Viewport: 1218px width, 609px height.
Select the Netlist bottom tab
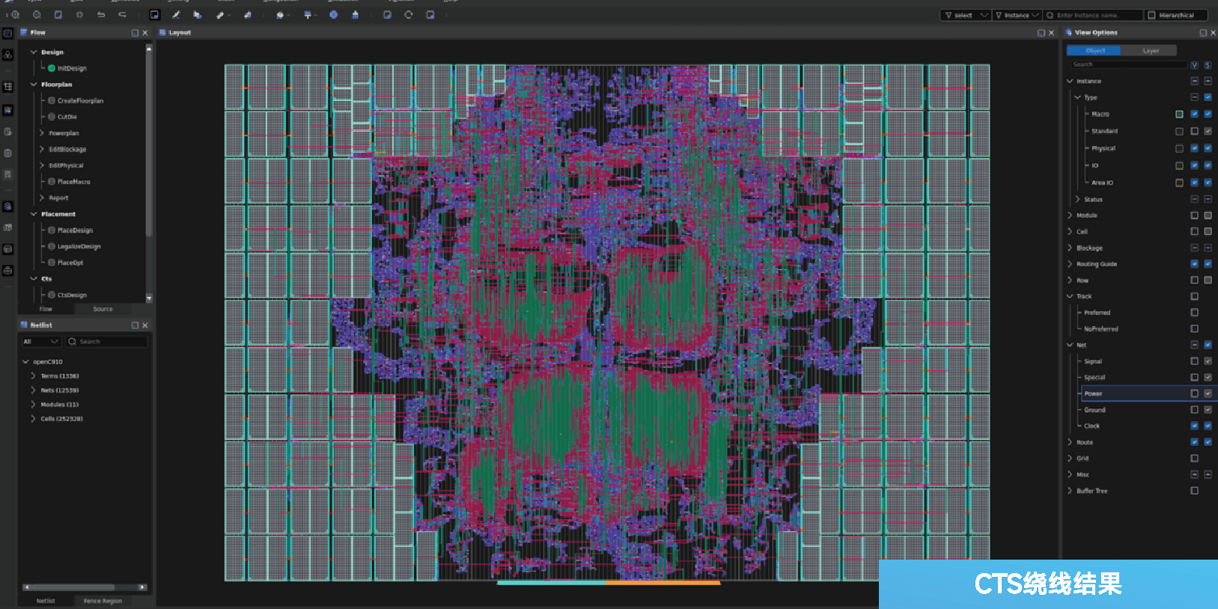46,601
